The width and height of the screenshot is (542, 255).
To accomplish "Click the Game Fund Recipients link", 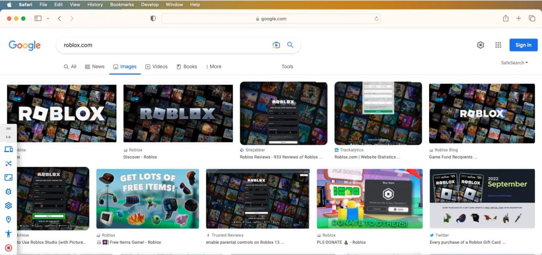I will click(x=453, y=157).
